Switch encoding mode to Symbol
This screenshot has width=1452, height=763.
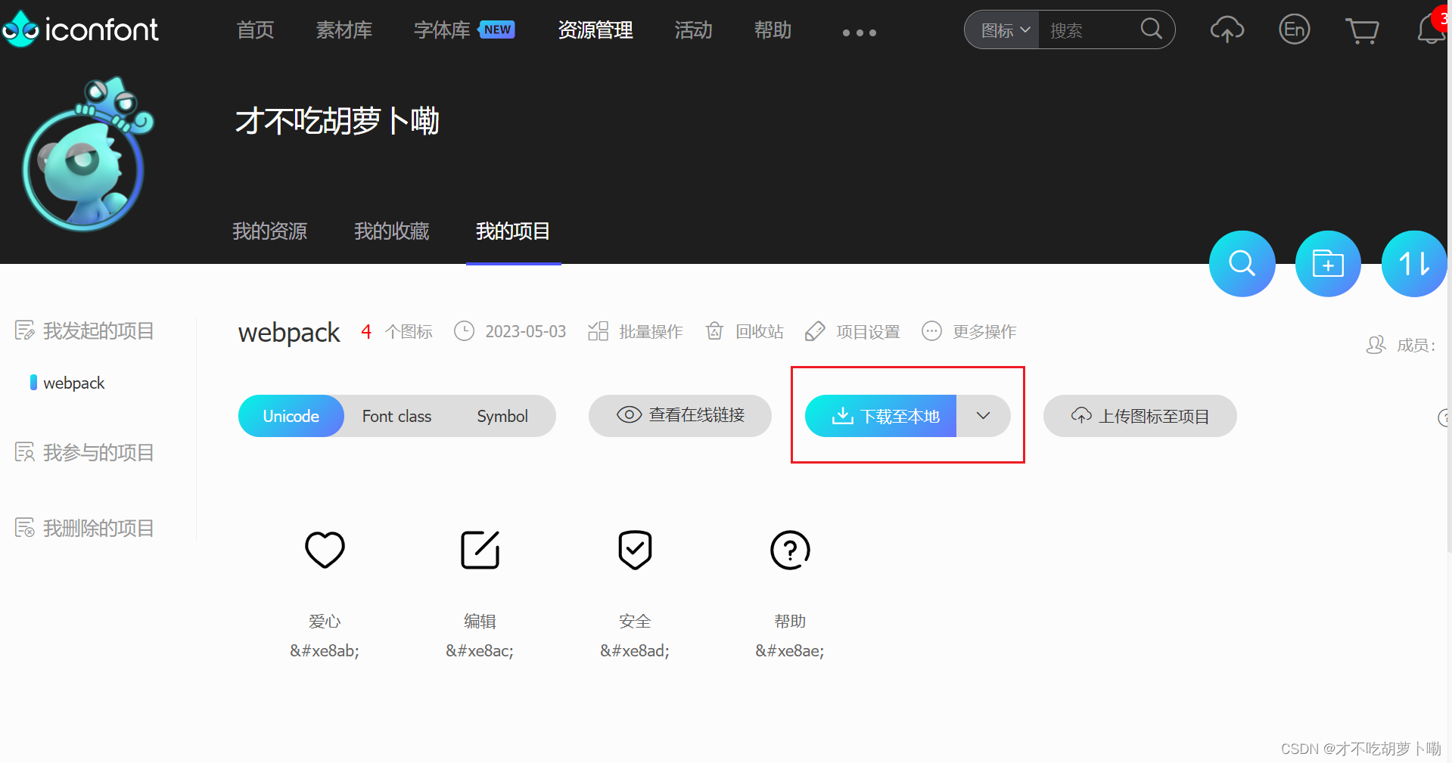(502, 416)
